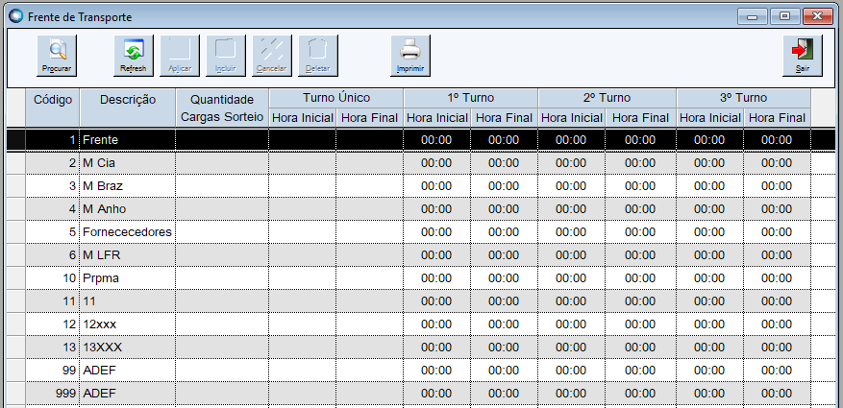This screenshot has width=843, height=408.
Task: Click the 1º Turno group header
Action: 471,98
